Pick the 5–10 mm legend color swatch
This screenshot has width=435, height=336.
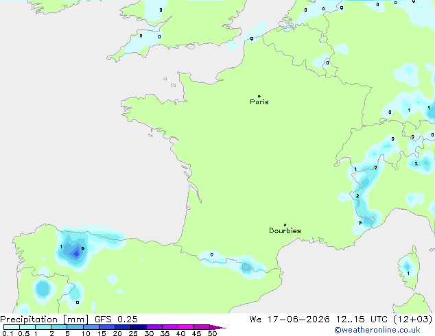click(75, 327)
